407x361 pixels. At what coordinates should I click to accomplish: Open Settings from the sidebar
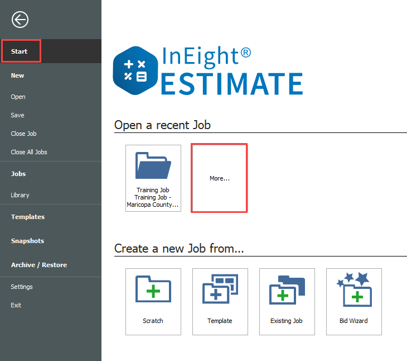click(x=22, y=287)
